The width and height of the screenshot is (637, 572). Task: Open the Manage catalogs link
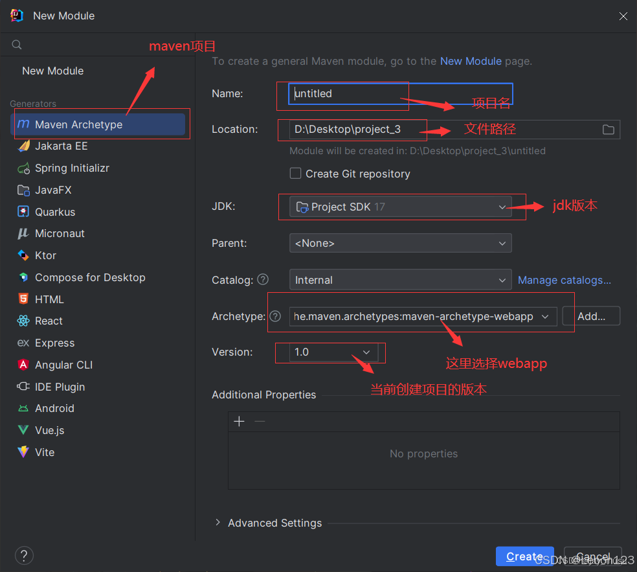point(564,280)
